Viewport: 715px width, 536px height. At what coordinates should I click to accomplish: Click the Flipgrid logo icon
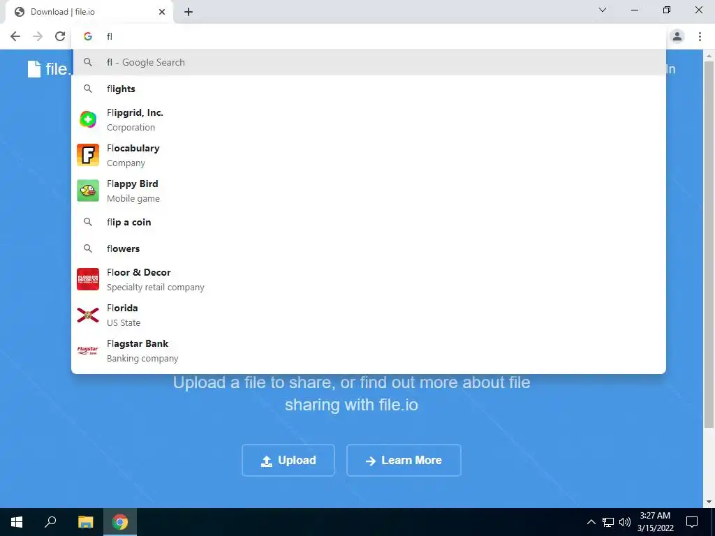[88, 119]
